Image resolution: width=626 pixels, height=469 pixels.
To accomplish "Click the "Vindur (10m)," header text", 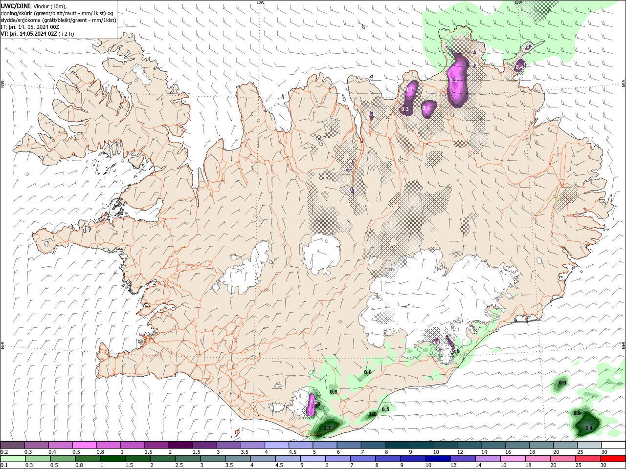I will pyautogui.click(x=49, y=6).
